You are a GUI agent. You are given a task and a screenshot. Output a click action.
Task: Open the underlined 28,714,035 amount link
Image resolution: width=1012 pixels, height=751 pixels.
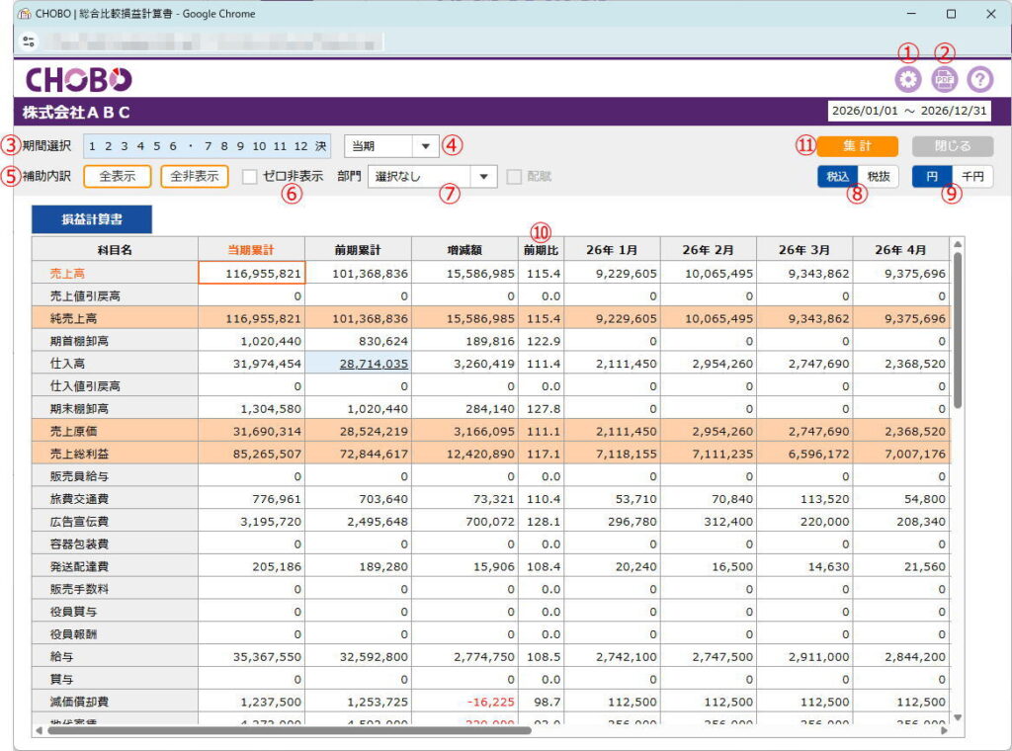[x=374, y=364]
